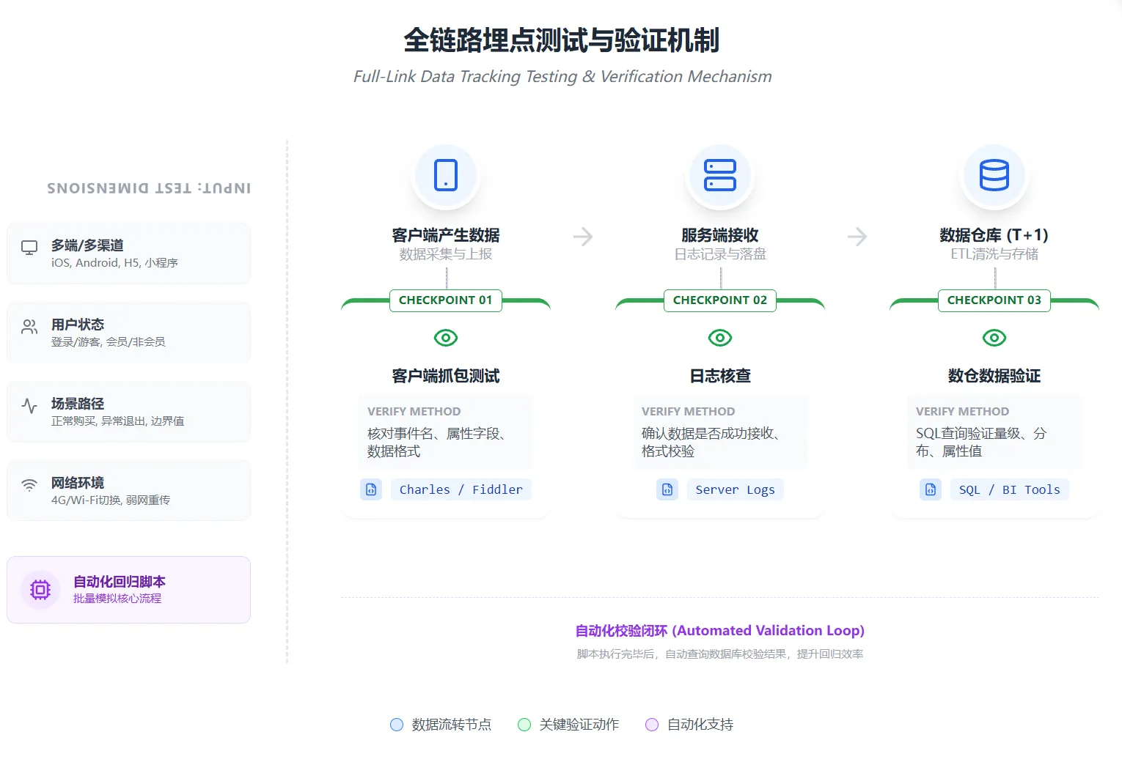The image size is (1122, 762).
Task: Click the green 关键验证动作 legend dot
Action: [x=524, y=725]
